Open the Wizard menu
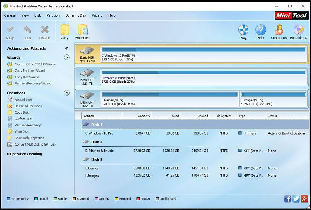Viewport: 311px width, 210px height. click(x=97, y=15)
